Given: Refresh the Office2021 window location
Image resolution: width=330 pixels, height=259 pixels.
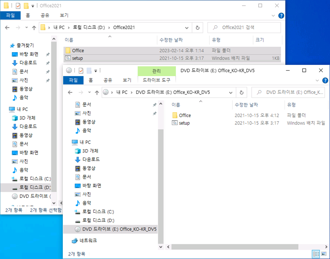Looking at the screenshot, I should (x=198, y=28).
